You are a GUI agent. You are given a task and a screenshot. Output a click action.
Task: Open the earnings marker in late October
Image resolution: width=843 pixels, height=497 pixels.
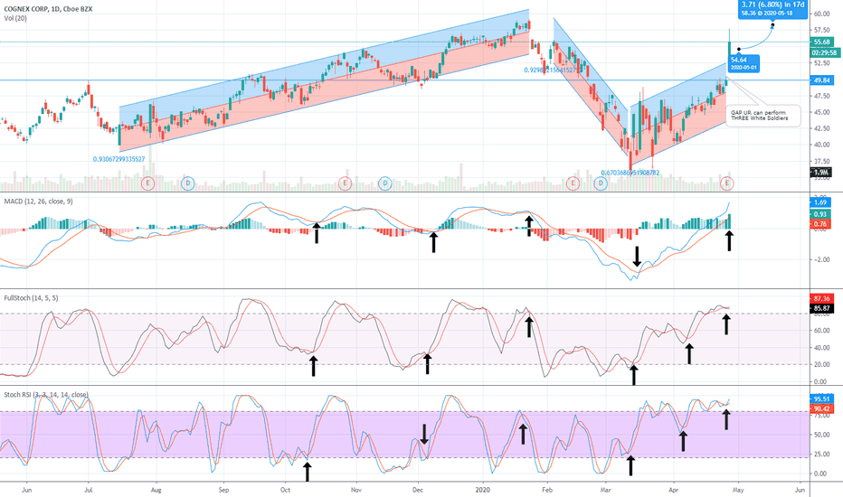(345, 183)
